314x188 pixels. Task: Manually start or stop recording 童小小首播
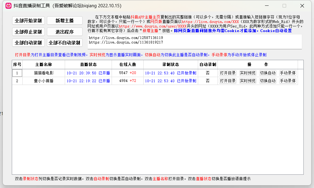click(x=288, y=81)
